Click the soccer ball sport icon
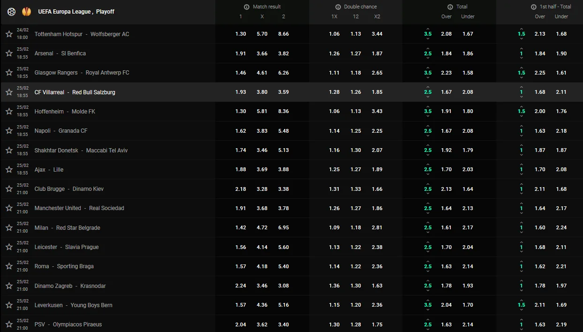 [11, 12]
